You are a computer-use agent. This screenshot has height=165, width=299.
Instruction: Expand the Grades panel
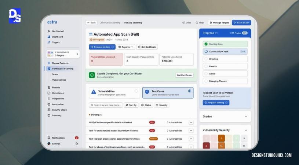point(246,117)
